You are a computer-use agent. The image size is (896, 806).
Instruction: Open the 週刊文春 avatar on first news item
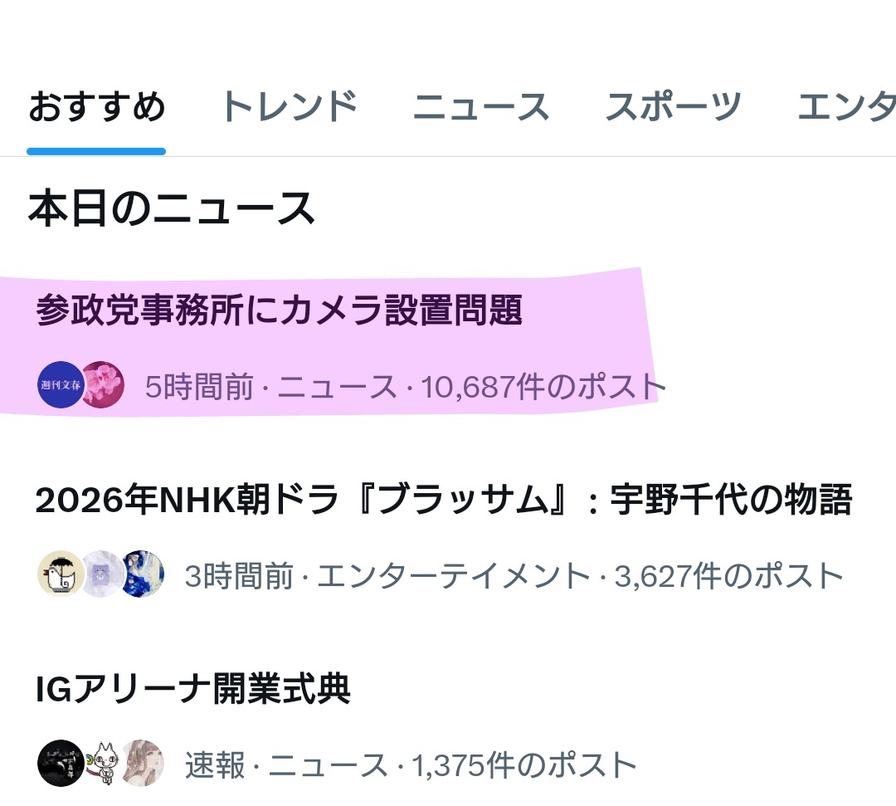point(61,384)
